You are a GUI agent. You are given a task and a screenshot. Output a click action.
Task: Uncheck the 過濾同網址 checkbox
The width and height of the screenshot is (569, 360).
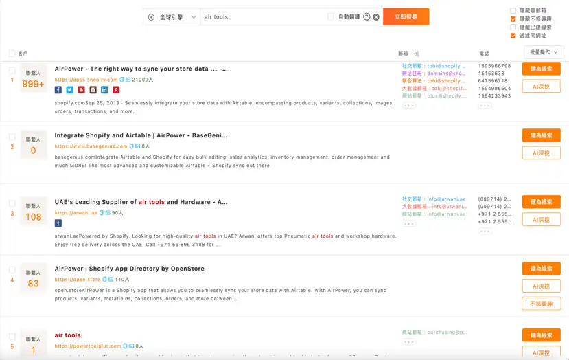tap(513, 36)
